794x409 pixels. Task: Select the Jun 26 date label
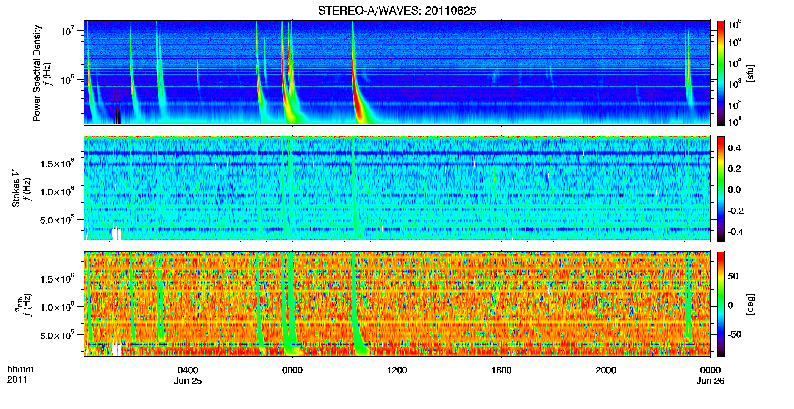pyautogui.click(x=710, y=381)
